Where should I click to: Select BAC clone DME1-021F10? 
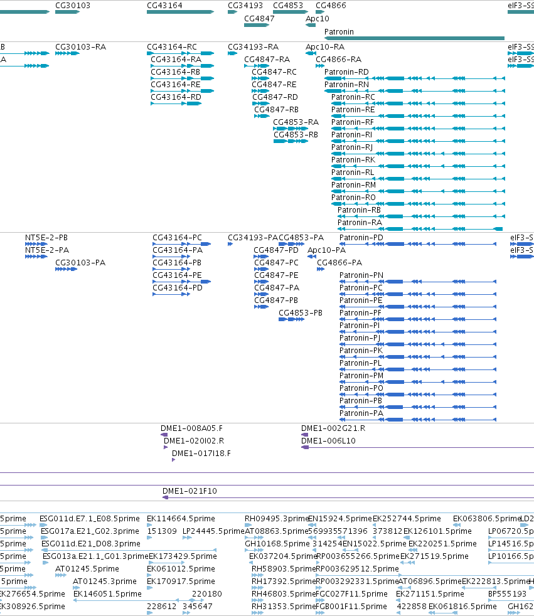pos(190,491)
